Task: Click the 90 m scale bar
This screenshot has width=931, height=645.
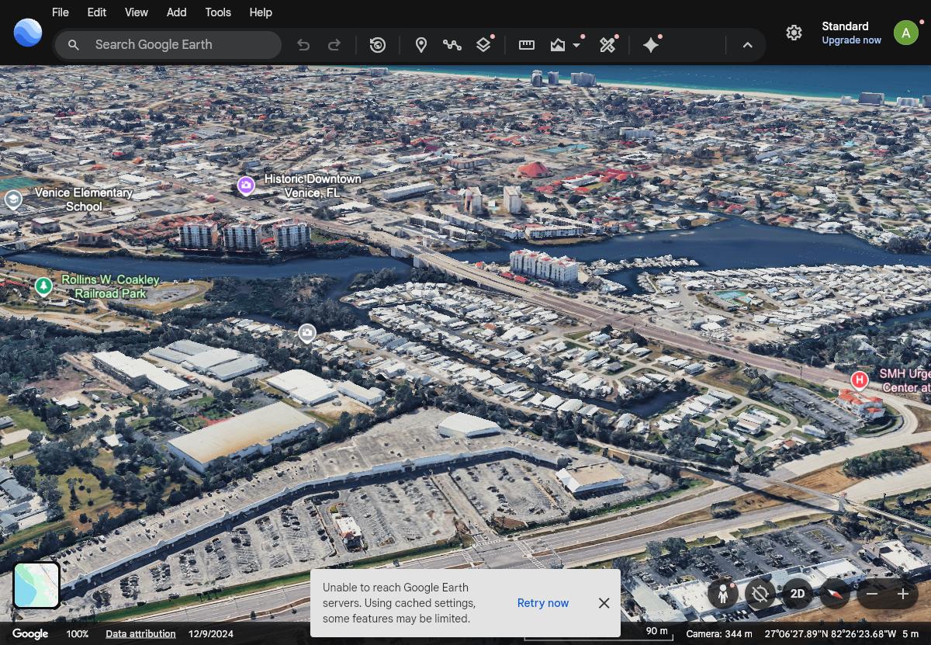Action: click(x=598, y=633)
